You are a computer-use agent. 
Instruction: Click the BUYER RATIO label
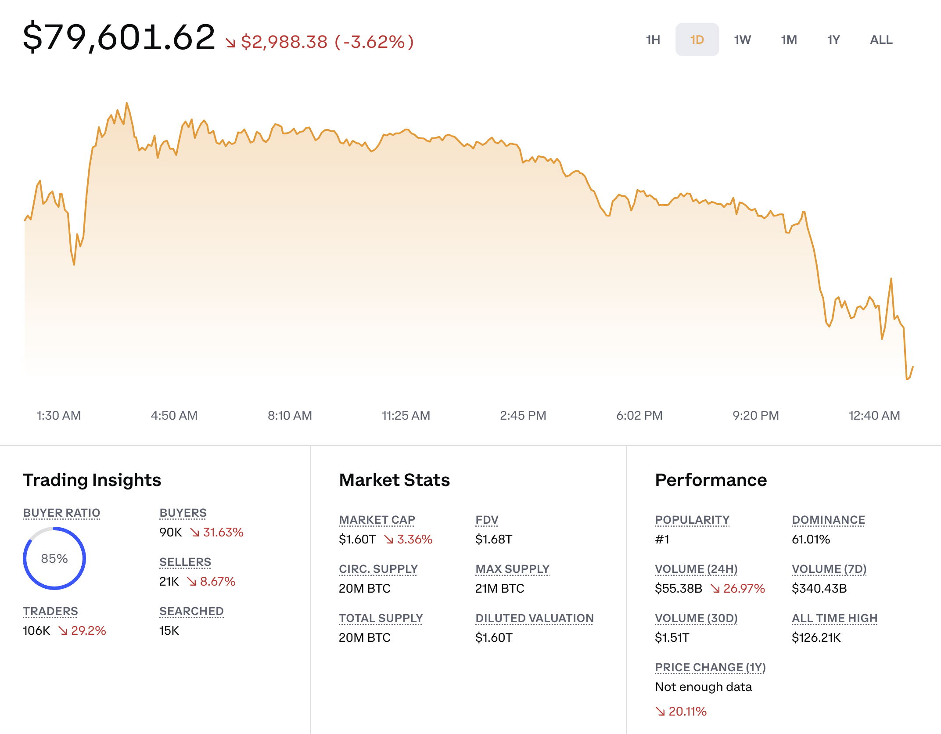tap(61, 513)
